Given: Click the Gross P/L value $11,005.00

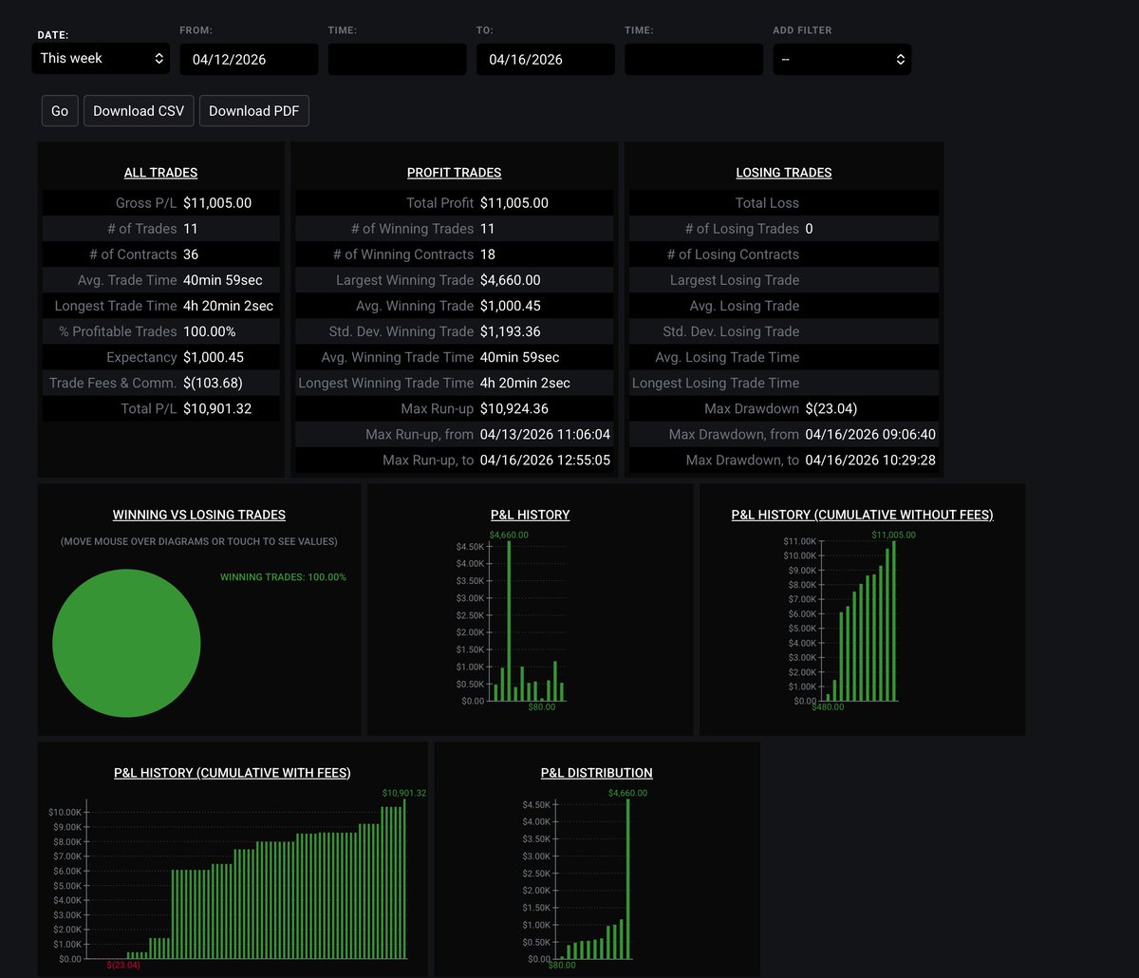Looking at the screenshot, I should pos(217,203).
